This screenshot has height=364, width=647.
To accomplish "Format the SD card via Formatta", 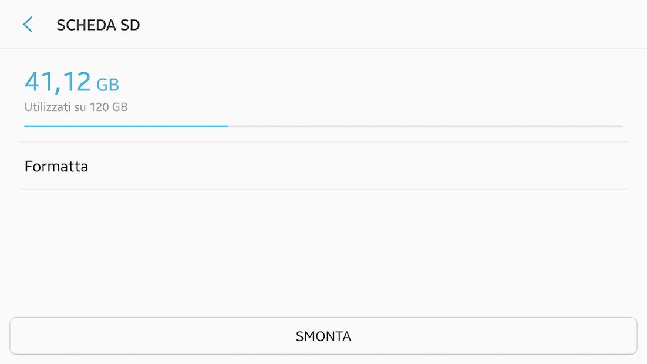I will [56, 166].
